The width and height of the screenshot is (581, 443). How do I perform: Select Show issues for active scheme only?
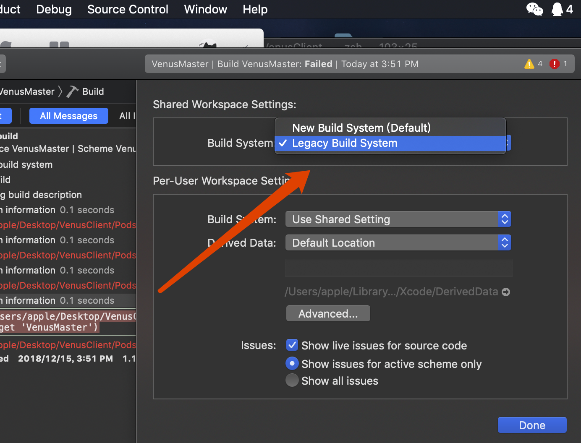point(292,363)
